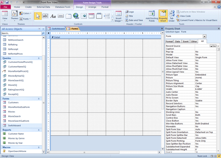Choose the Tab Control tool

point(68,16)
